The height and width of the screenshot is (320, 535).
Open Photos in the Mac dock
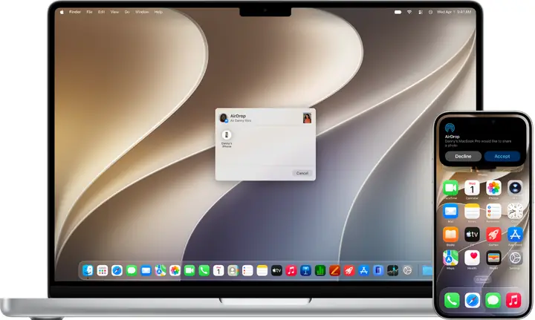[175, 270]
